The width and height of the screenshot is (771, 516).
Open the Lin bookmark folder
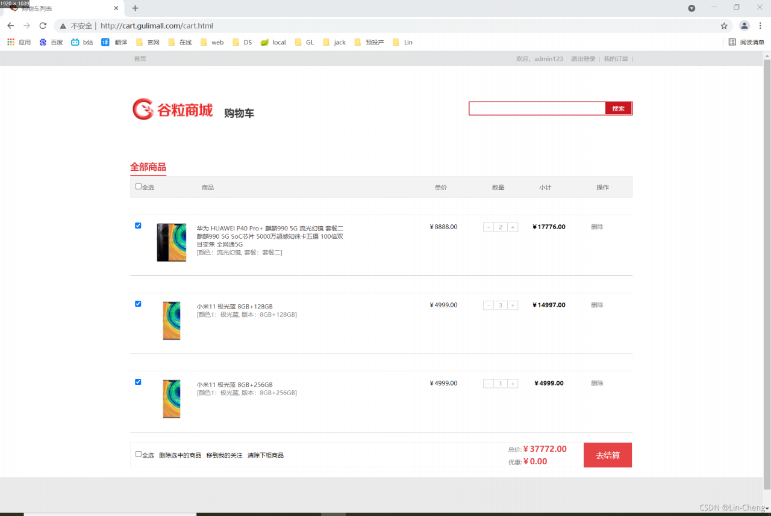tap(402, 42)
